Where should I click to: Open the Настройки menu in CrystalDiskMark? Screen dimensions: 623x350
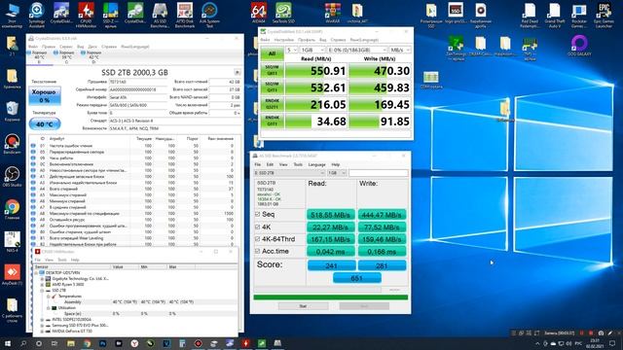(x=283, y=40)
